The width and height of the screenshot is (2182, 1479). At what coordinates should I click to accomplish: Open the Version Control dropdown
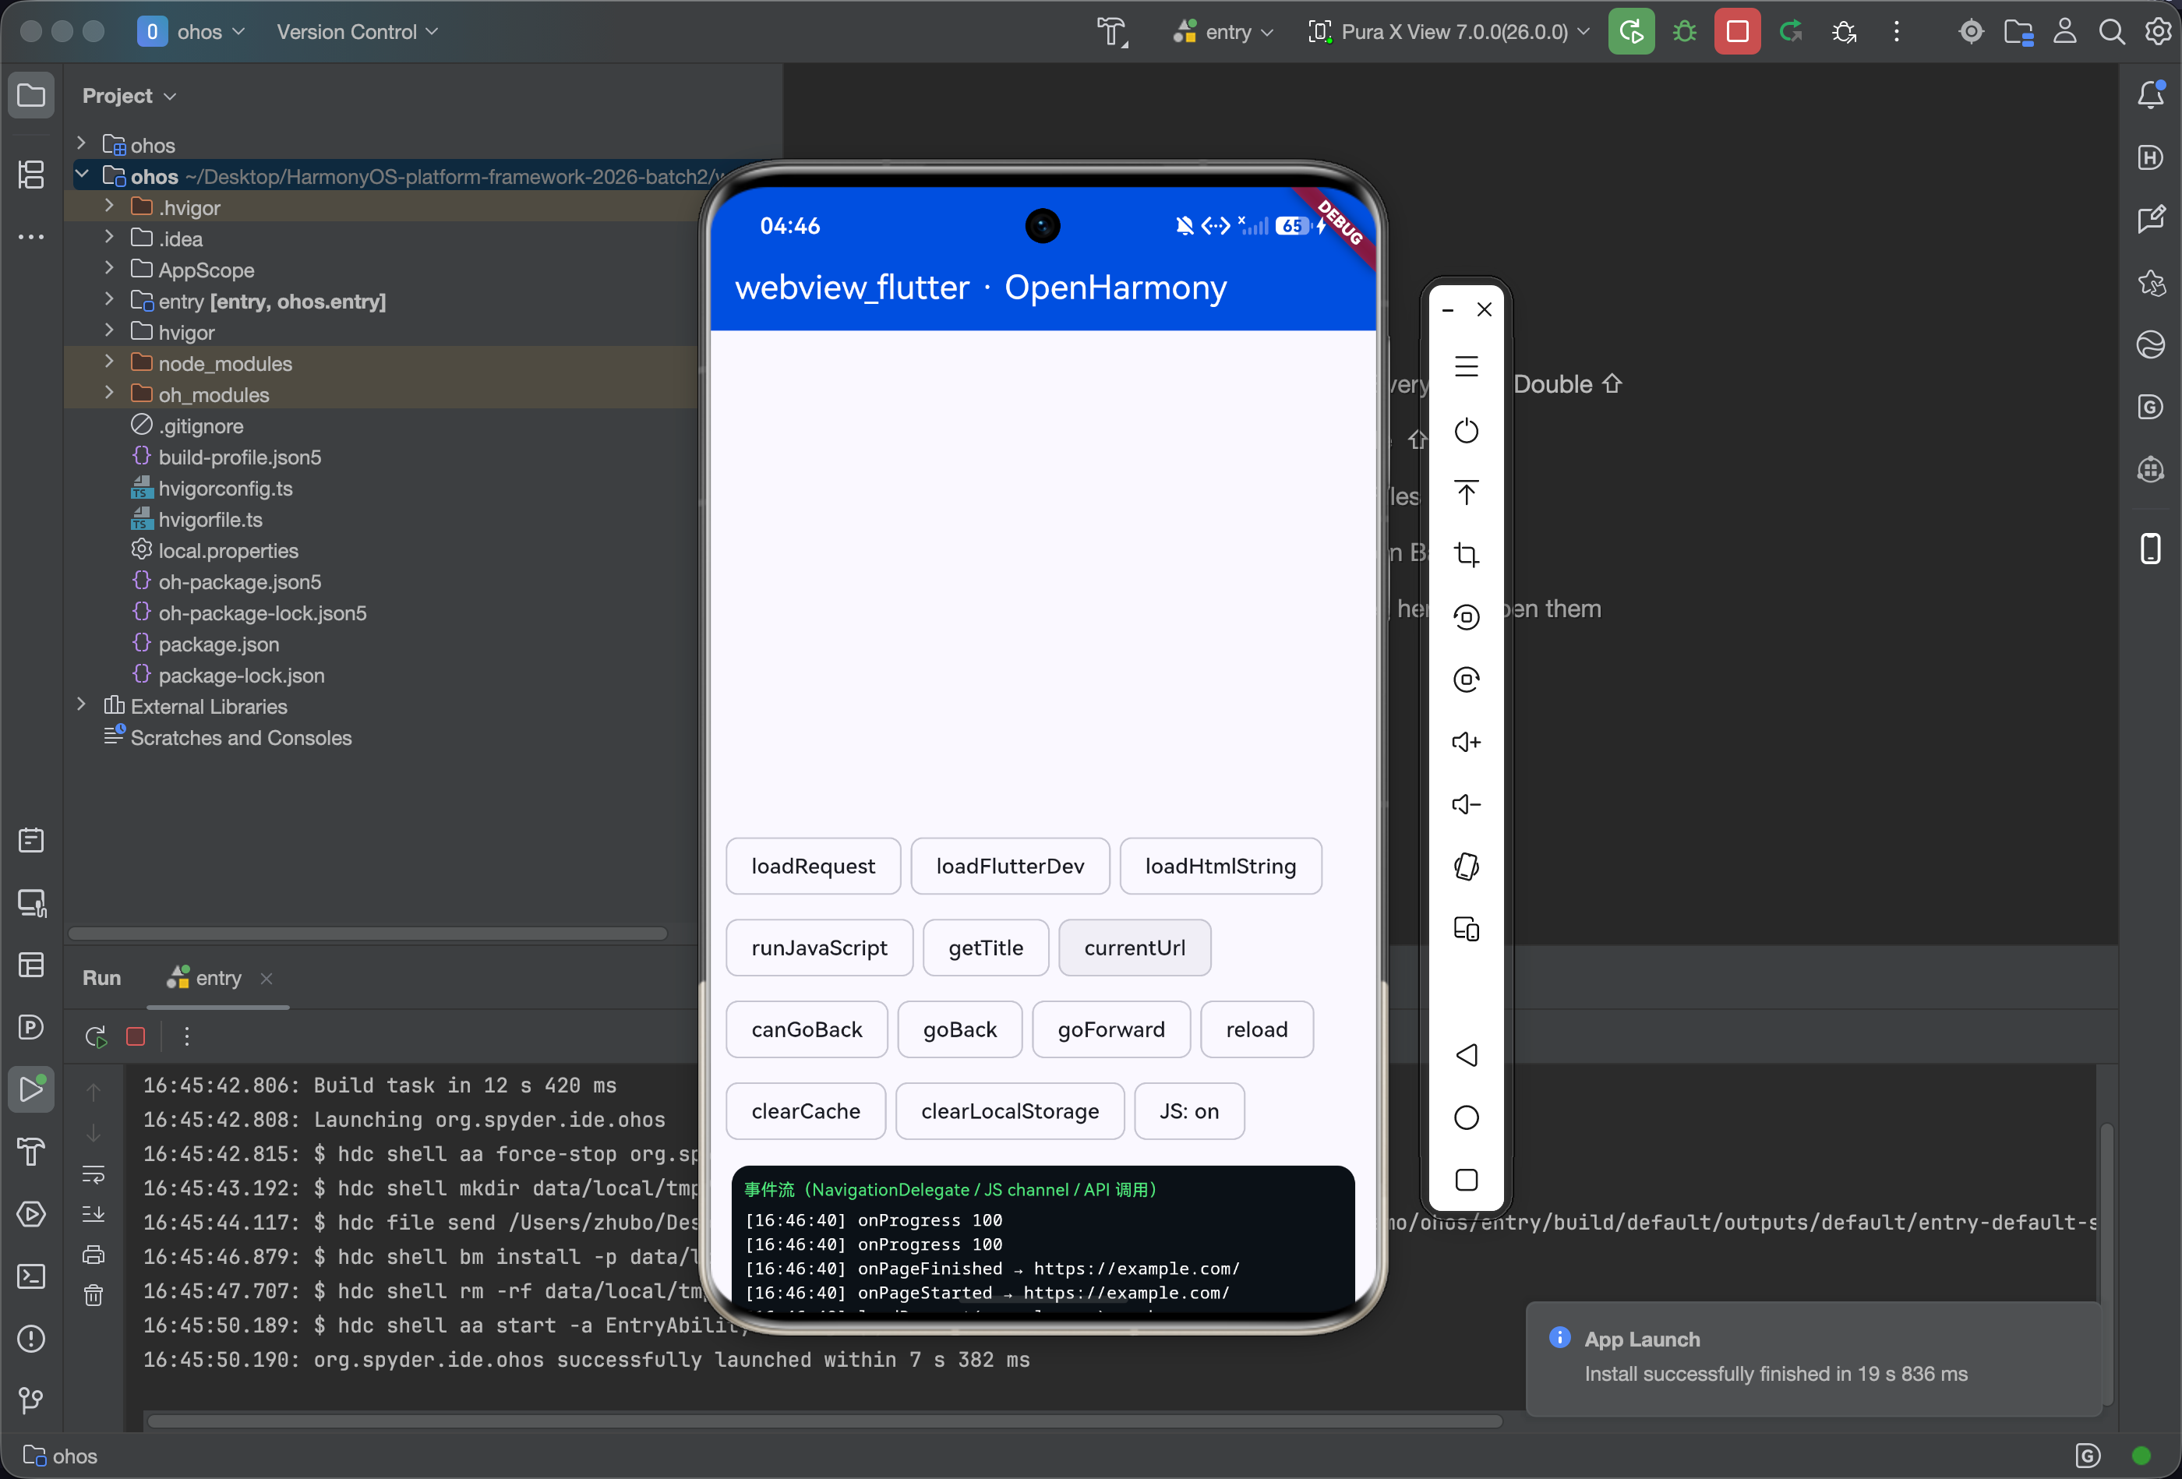358,32
